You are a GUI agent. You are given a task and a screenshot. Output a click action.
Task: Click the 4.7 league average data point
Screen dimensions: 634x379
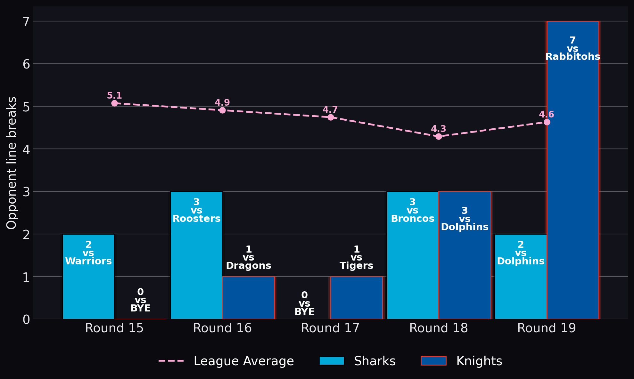coord(331,117)
